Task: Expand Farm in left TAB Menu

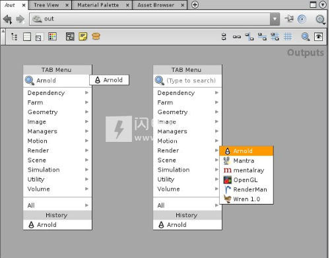Action: coord(57,102)
